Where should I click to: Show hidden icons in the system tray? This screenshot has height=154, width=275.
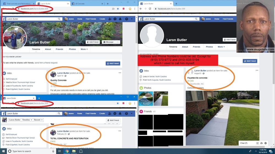(x=250, y=151)
